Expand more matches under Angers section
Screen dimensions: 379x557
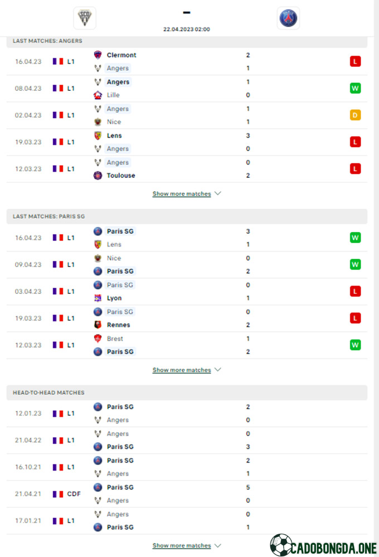(x=187, y=193)
